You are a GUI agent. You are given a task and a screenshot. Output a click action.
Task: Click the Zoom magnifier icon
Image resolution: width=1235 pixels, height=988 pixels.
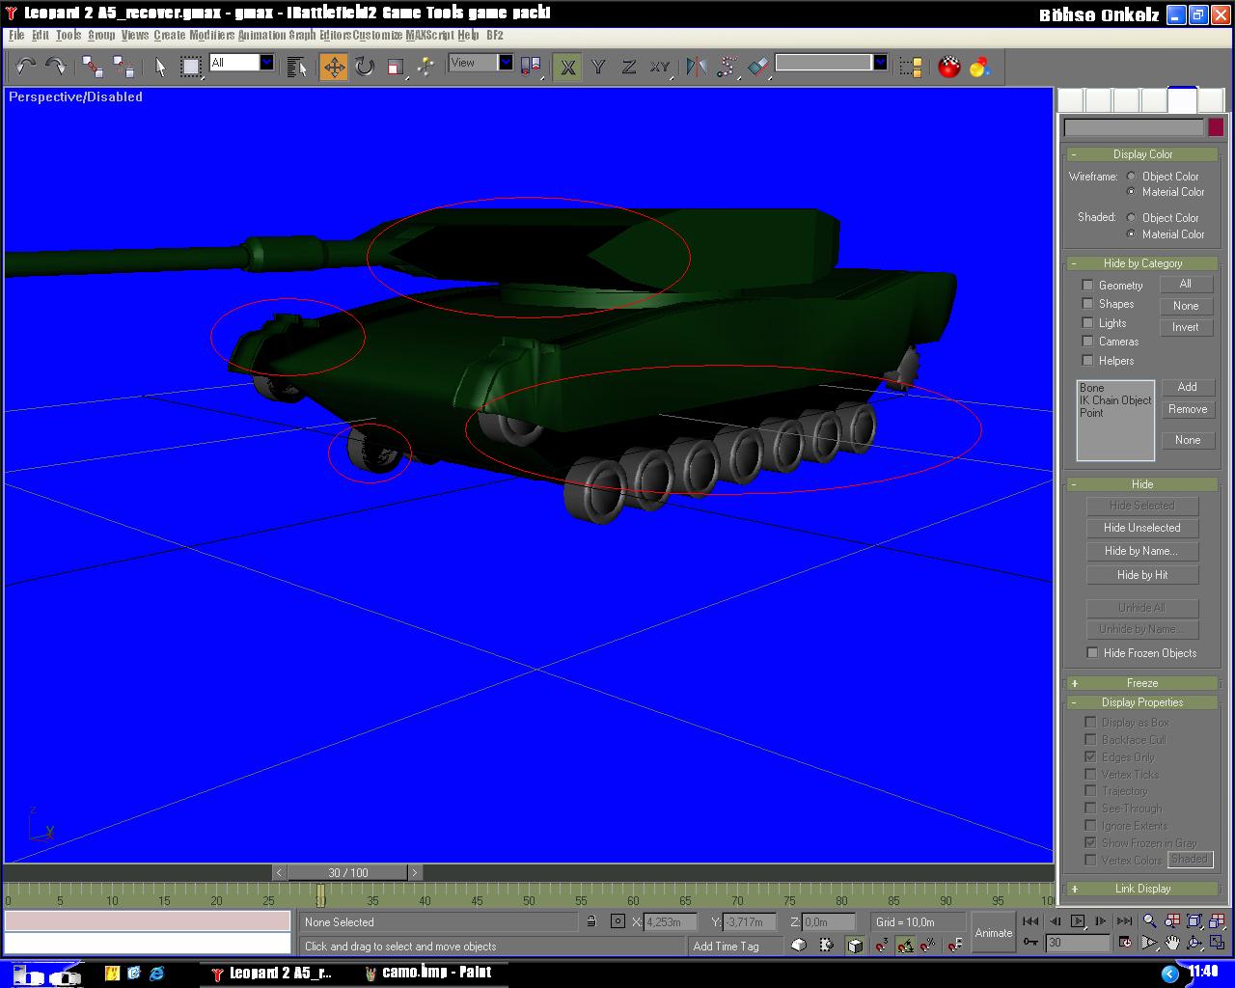pyautogui.click(x=1148, y=921)
